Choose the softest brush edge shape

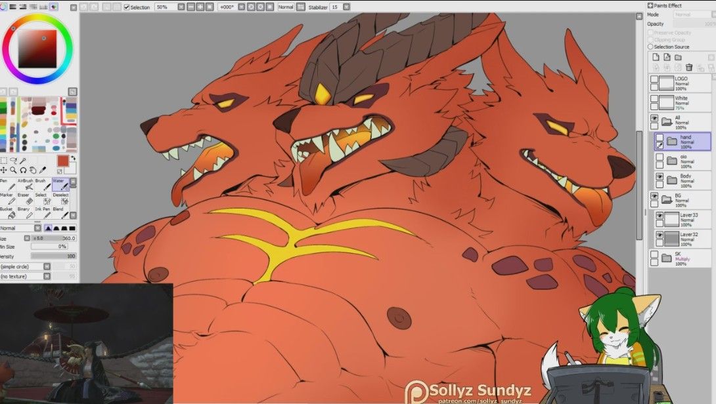pyautogui.click(x=49, y=228)
